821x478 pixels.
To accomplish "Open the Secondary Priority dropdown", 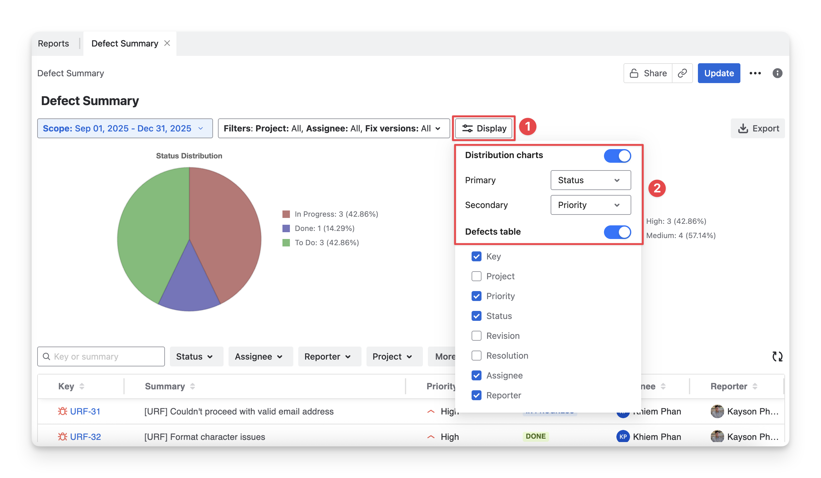I will coord(590,205).
